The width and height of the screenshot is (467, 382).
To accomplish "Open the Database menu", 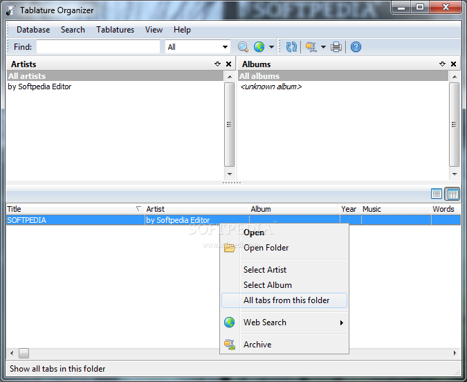I will [x=33, y=30].
